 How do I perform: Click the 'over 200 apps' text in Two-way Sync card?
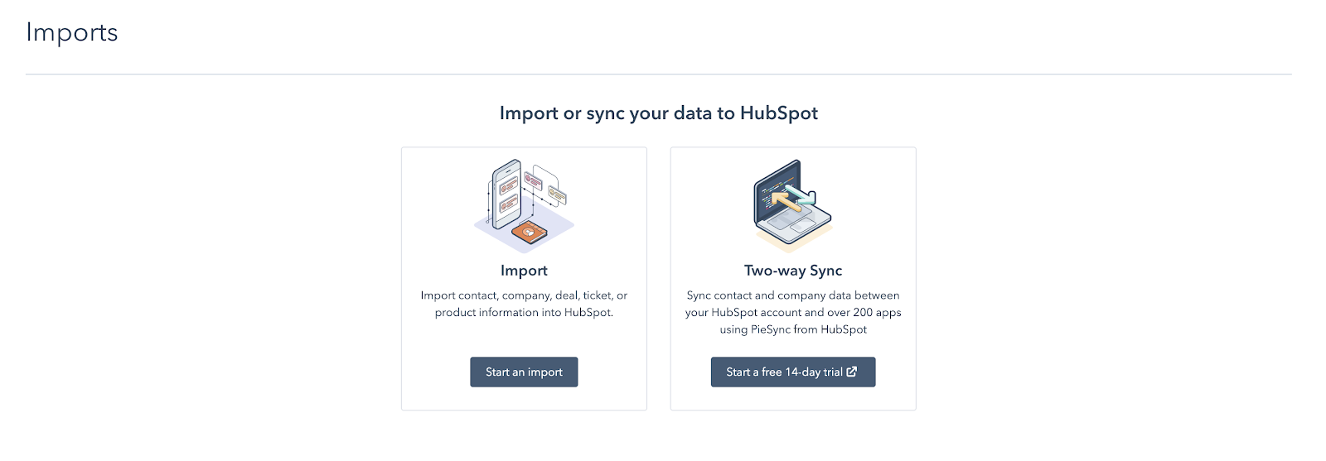click(864, 313)
